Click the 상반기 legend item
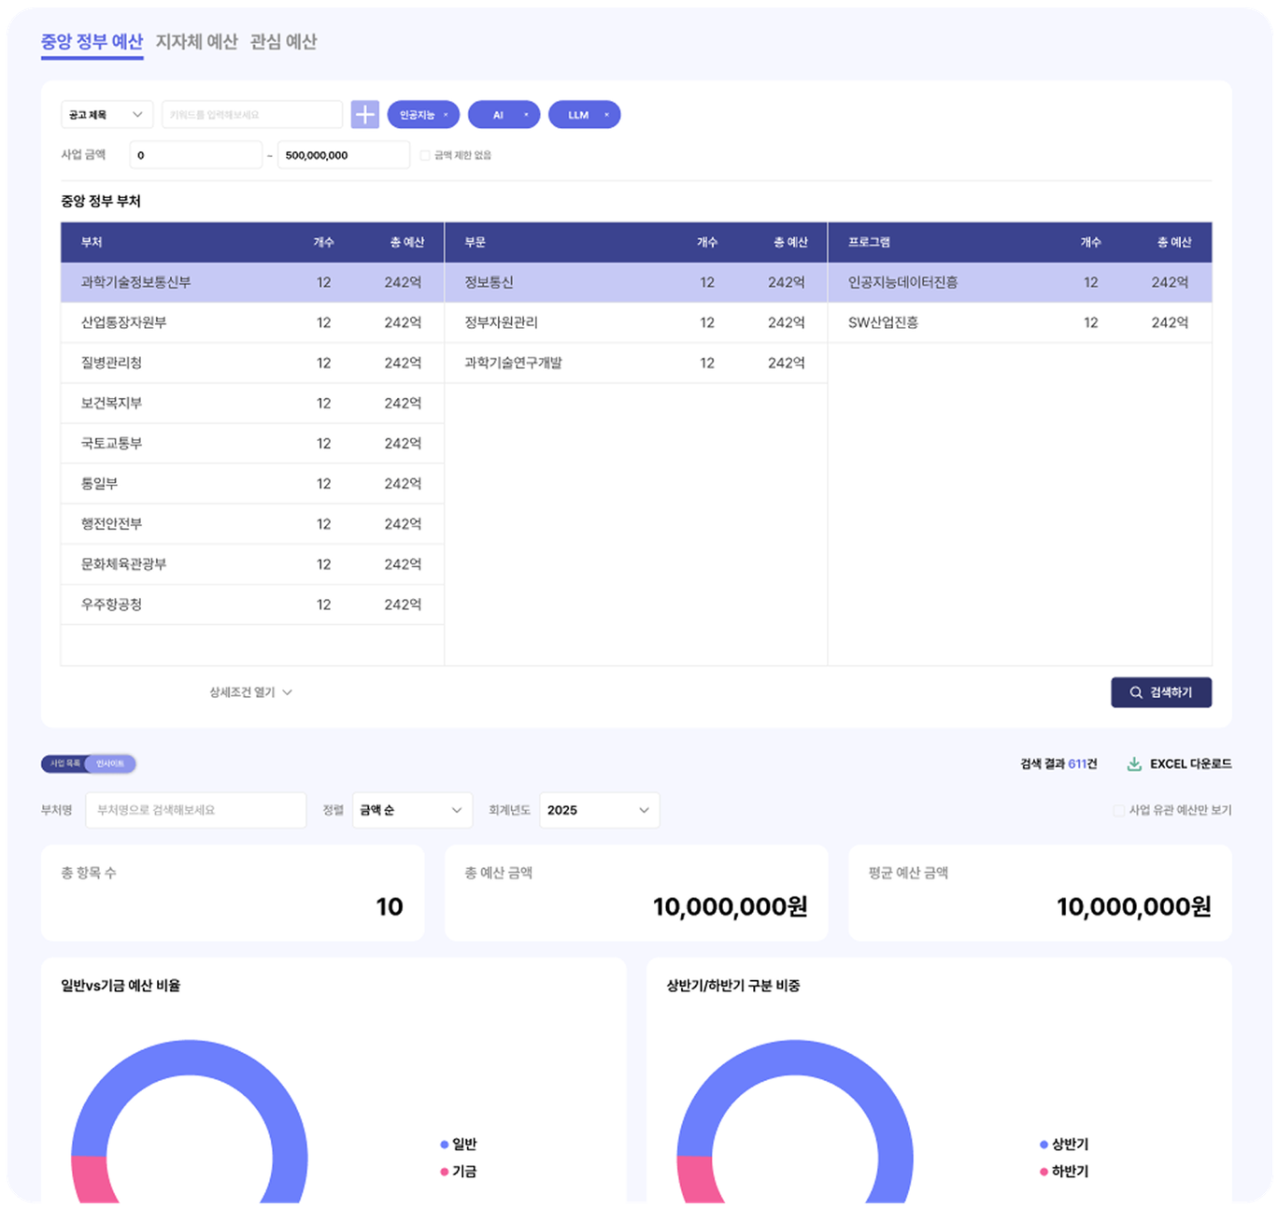 point(1064,1145)
